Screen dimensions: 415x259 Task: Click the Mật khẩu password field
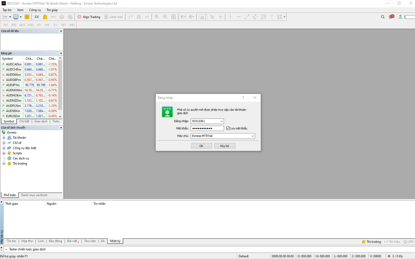[207, 128]
